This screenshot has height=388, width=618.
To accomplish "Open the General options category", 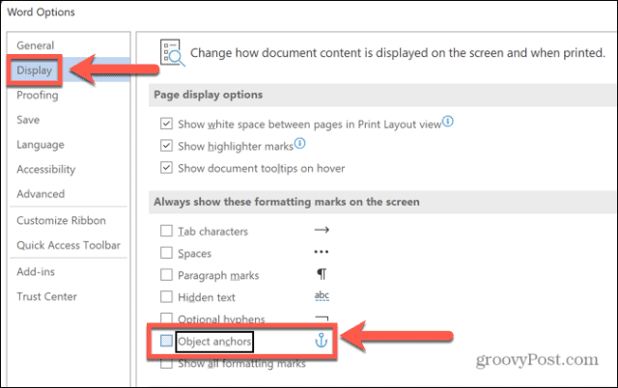I will tap(36, 45).
